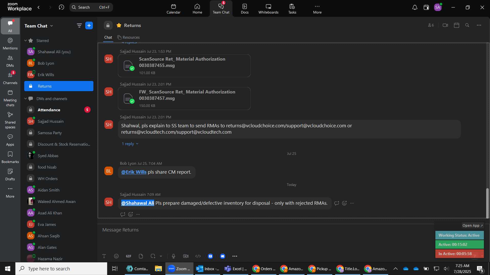Viewport: 490px width, 275px height.
Task: Open the history clock icon
Action: pos(61,7)
